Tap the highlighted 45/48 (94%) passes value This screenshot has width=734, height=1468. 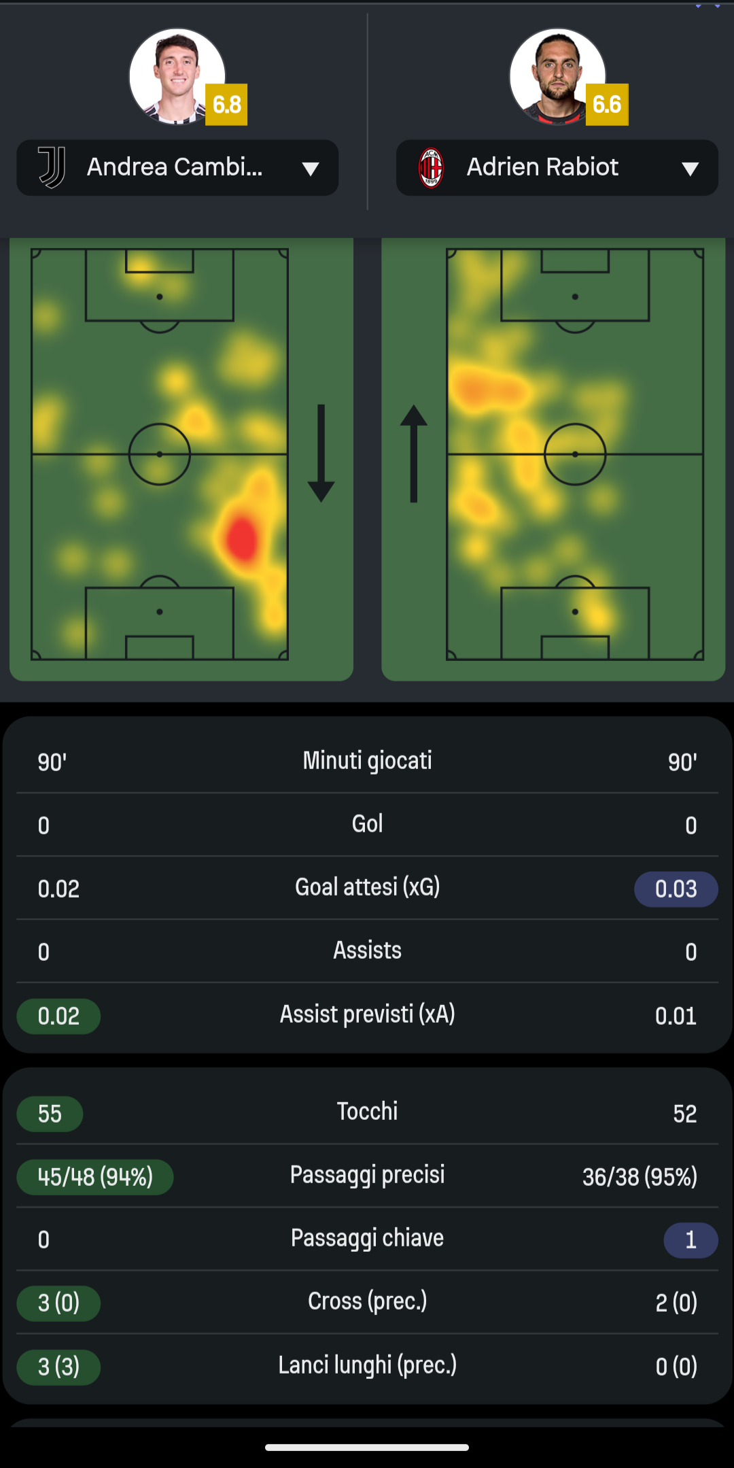pyautogui.click(x=95, y=1177)
